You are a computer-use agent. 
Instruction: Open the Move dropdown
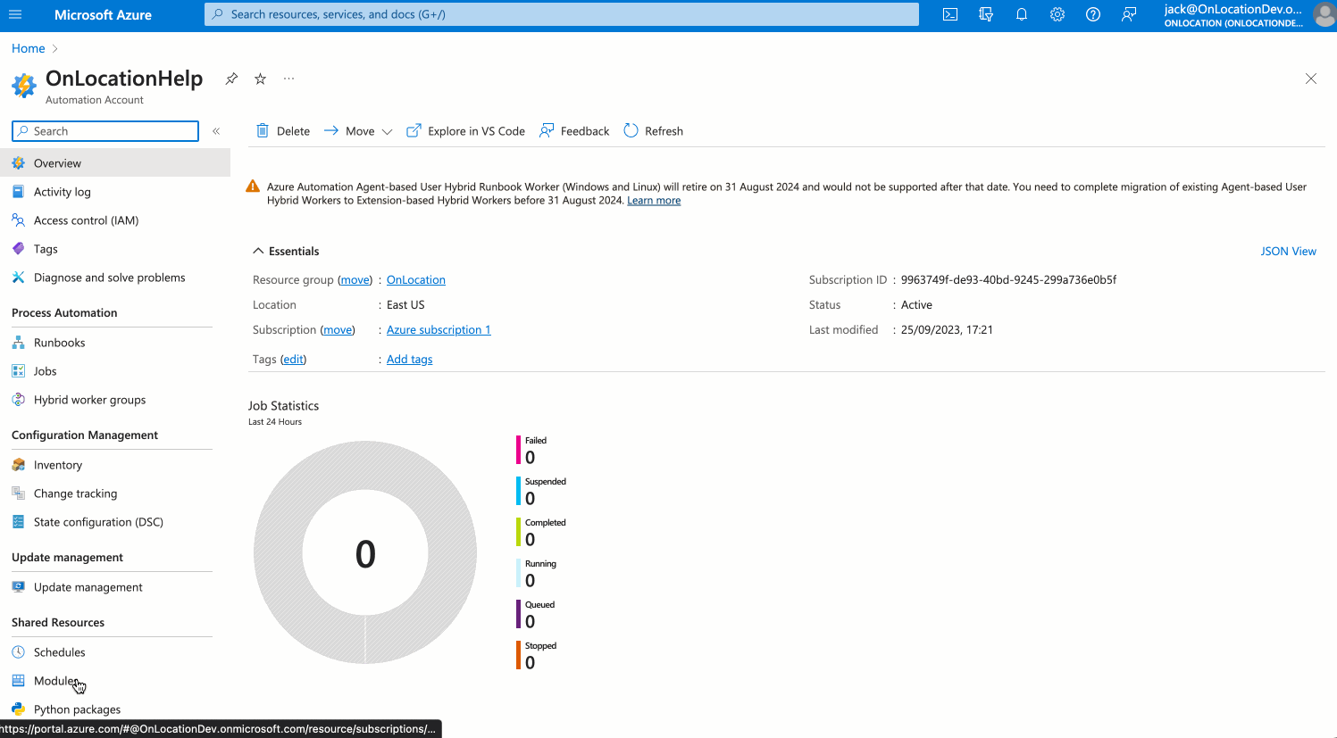358,131
